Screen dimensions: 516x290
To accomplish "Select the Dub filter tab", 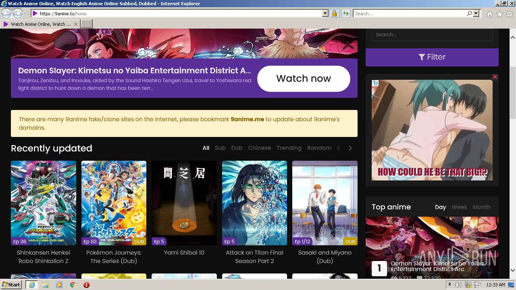I will pos(237,148).
